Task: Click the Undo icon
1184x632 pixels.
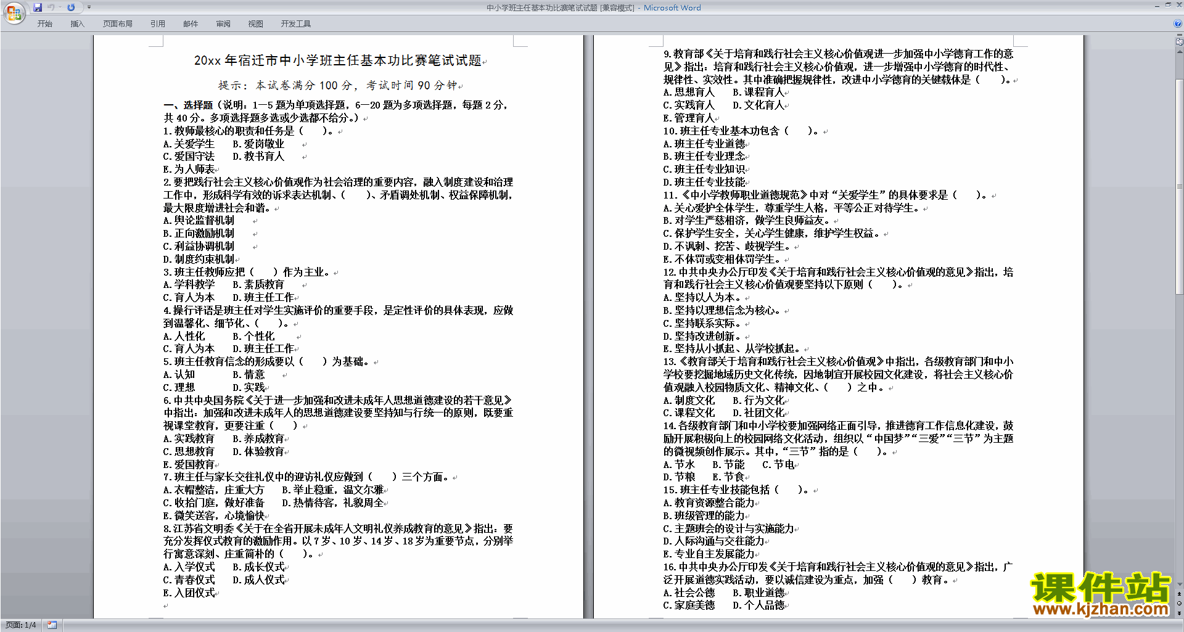Action: (51, 7)
